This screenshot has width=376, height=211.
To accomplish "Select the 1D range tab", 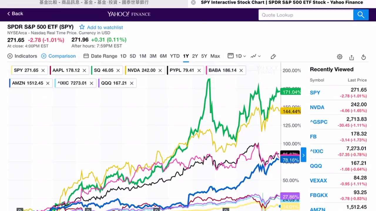I will click(x=123, y=56).
